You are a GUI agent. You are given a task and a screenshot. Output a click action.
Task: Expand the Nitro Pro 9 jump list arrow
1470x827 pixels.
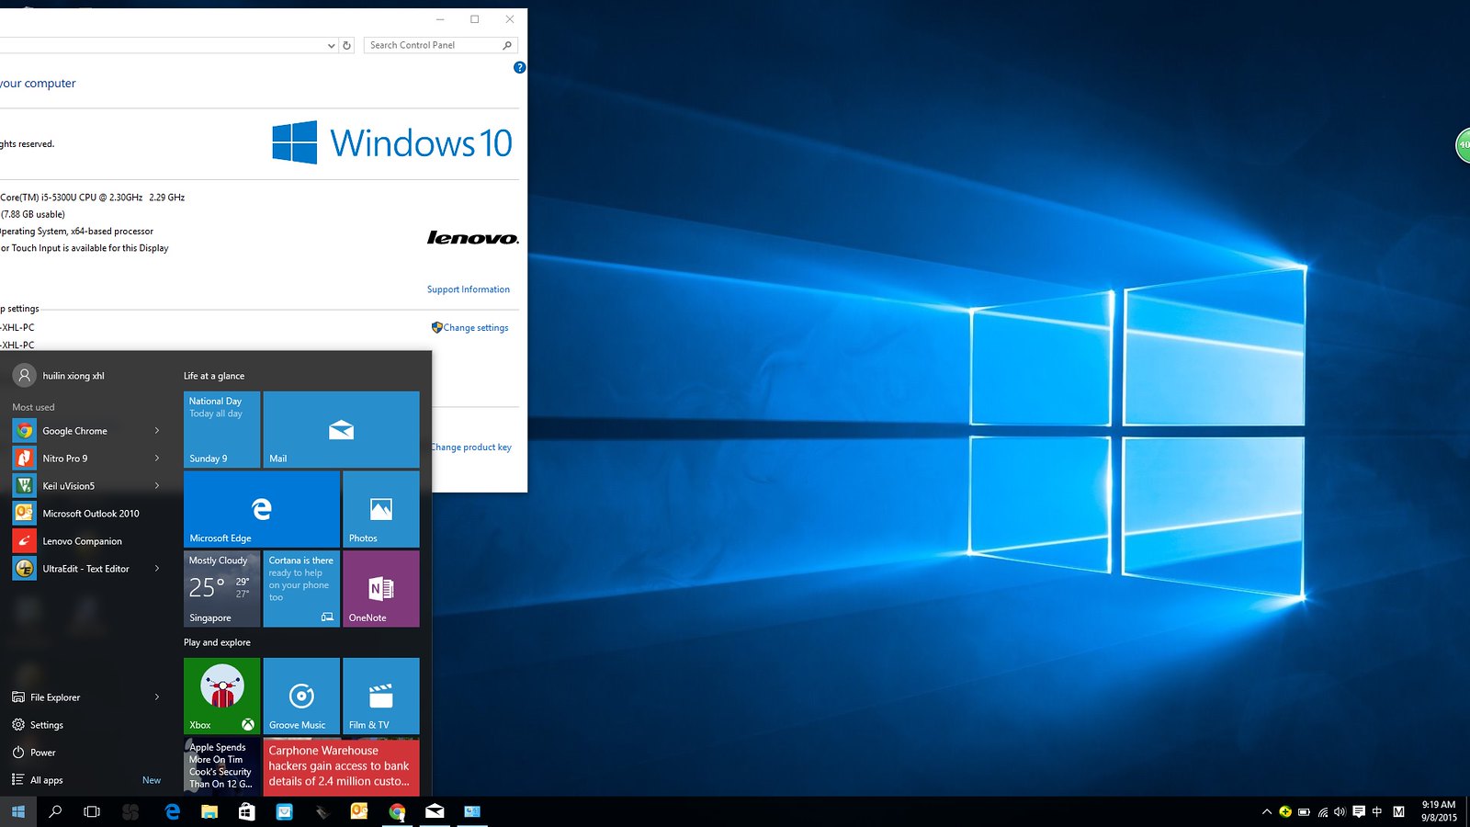click(157, 459)
